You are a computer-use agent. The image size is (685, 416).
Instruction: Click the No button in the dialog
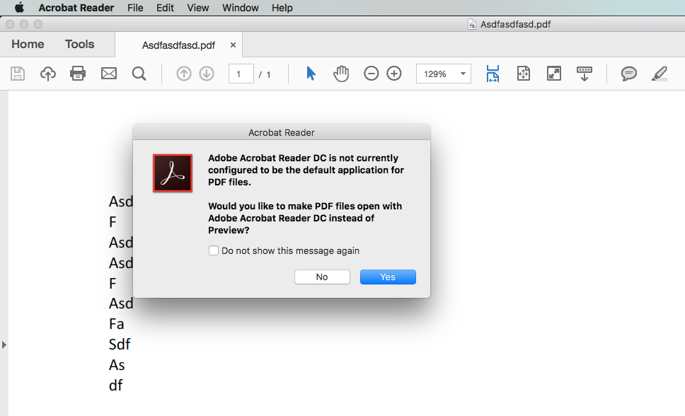(322, 277)
